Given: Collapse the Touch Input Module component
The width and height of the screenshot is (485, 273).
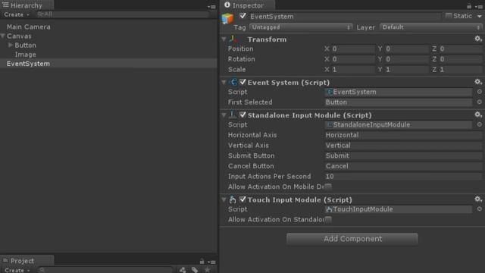Looking at the screenshot, I should tap(224, 199).
